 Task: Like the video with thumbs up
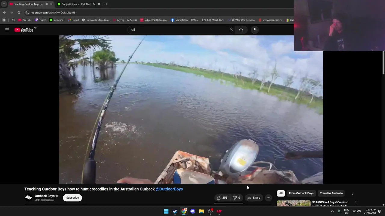222,198
